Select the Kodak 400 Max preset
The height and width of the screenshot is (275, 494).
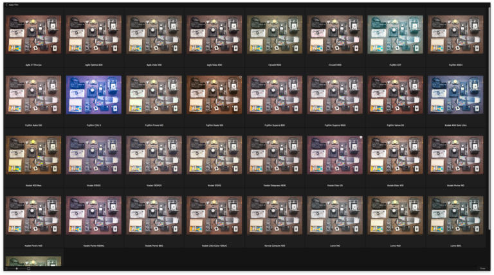tap(33, 155)
